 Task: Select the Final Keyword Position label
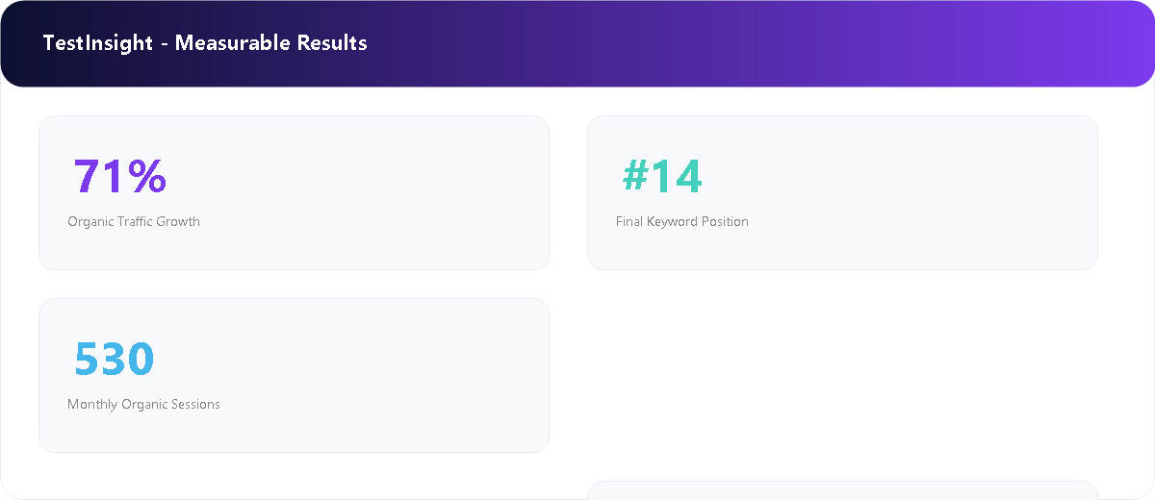(x=682, y=221)
